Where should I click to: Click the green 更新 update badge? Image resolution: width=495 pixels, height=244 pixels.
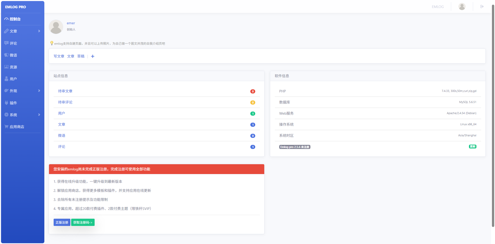coord(473,147)
